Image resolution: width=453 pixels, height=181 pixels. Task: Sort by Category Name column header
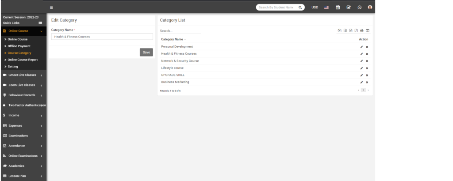point(172,39)
